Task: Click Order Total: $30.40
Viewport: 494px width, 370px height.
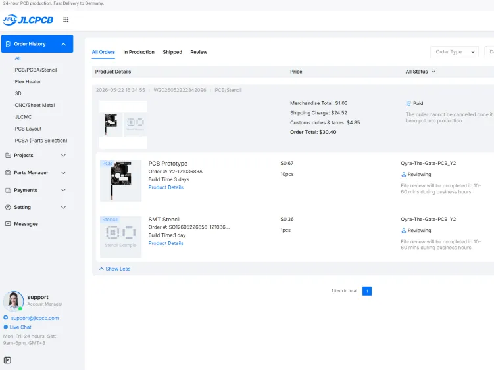Action: 313,132
